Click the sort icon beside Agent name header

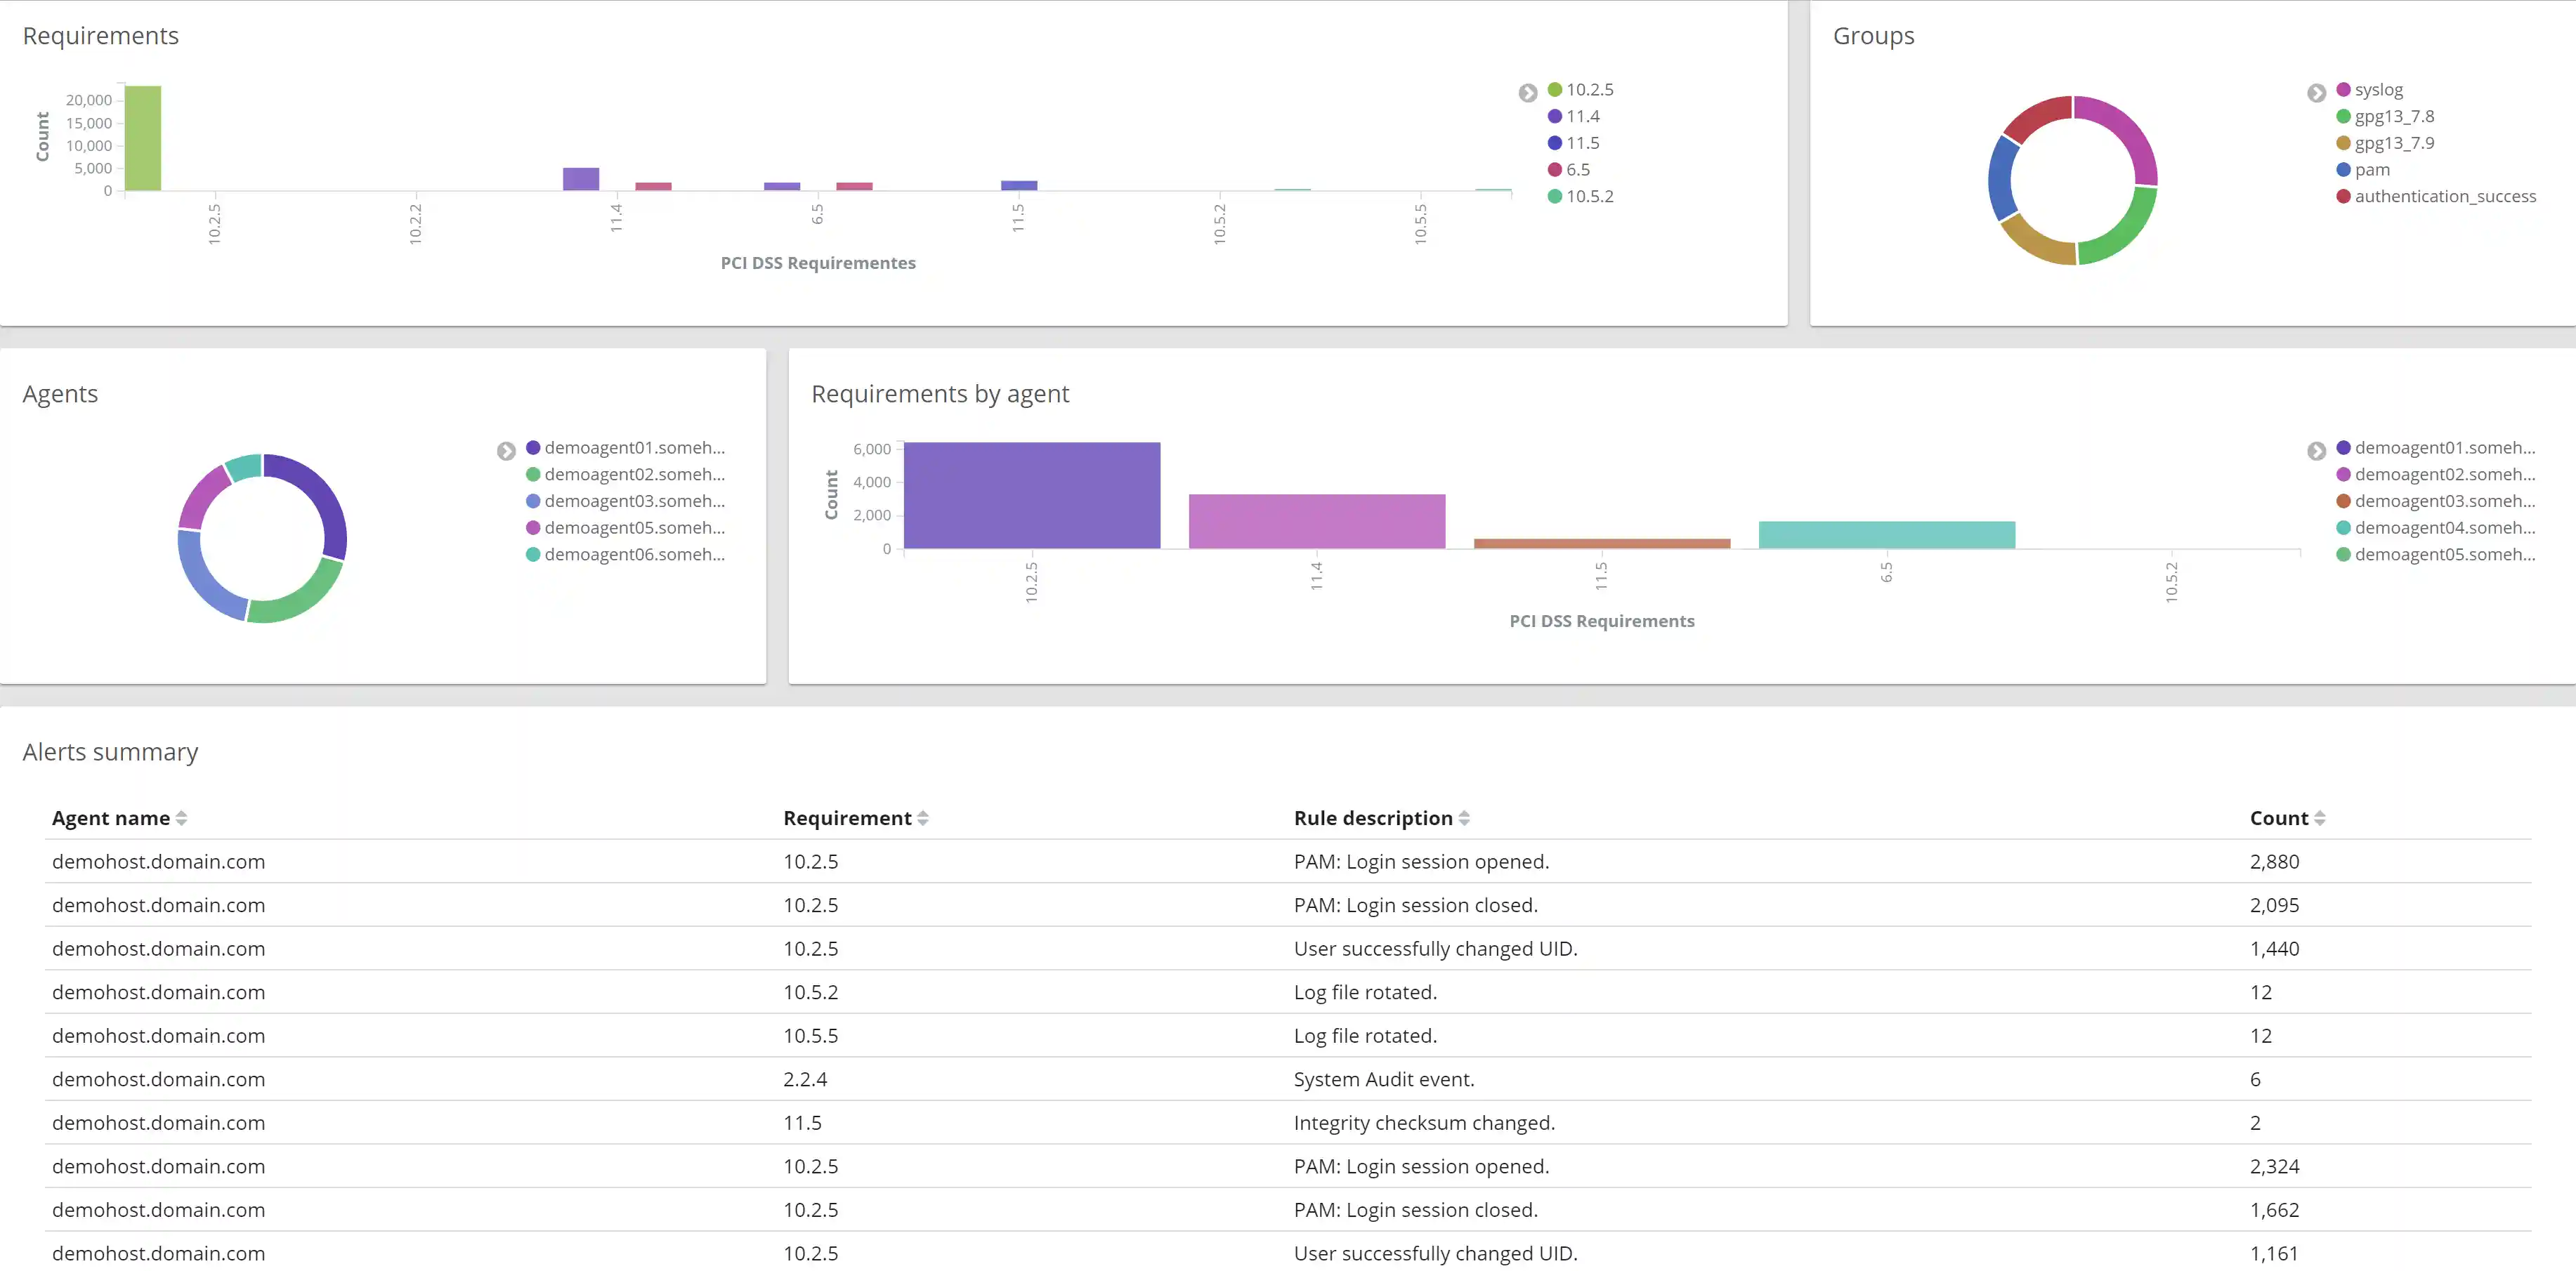coord(182,817)
